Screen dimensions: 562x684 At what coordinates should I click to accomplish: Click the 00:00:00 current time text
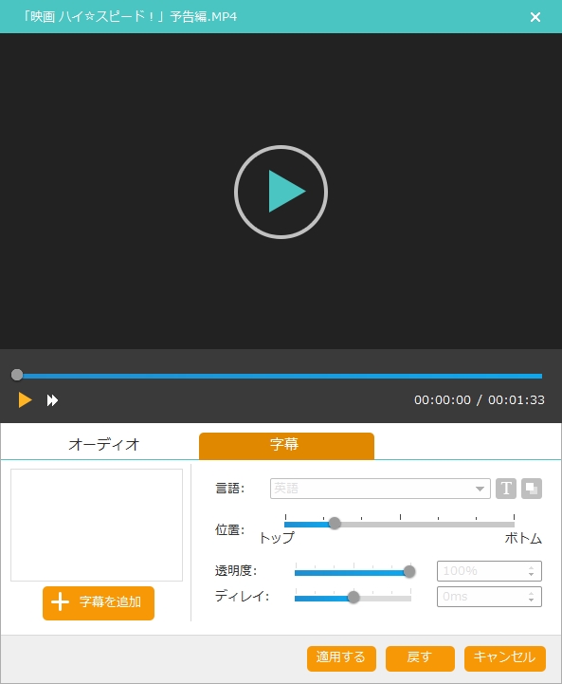pyautogui.click(x=443, y=400)
